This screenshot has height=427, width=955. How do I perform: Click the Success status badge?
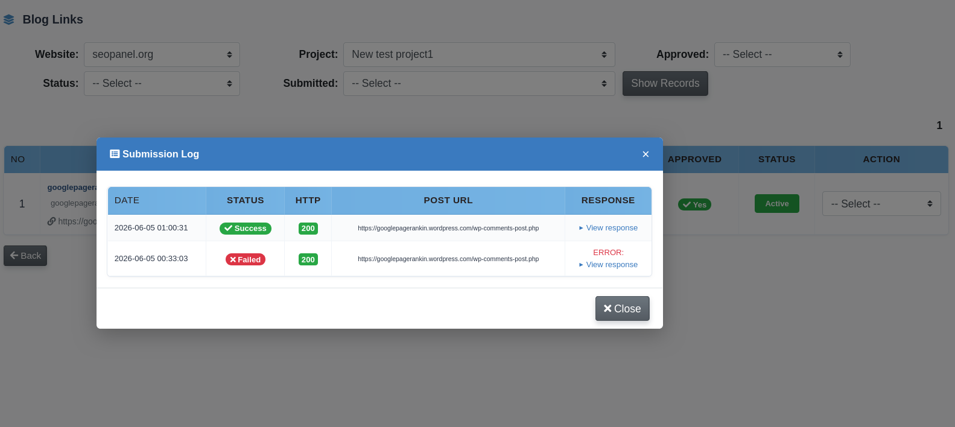pos(246,229)
